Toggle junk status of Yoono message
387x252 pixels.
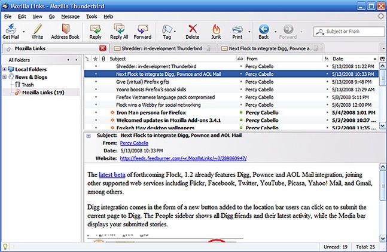click(327, 90)
